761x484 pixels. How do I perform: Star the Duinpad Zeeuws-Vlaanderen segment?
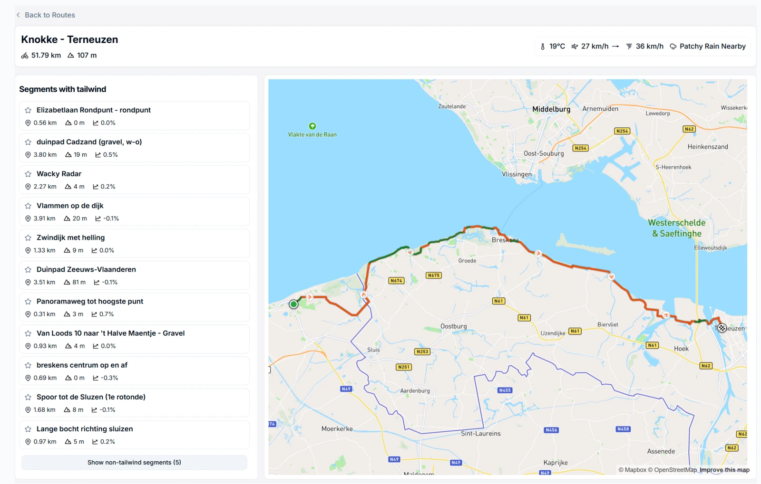coord(28,269)
